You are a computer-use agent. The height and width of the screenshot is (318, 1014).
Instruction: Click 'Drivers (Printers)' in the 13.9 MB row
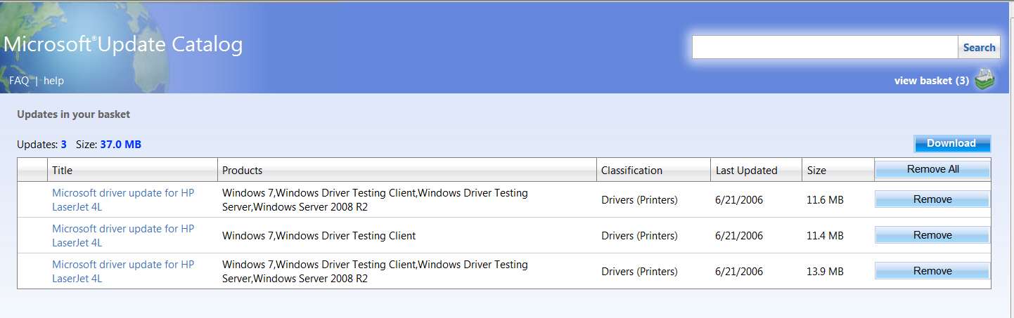(x=639, y=272)
